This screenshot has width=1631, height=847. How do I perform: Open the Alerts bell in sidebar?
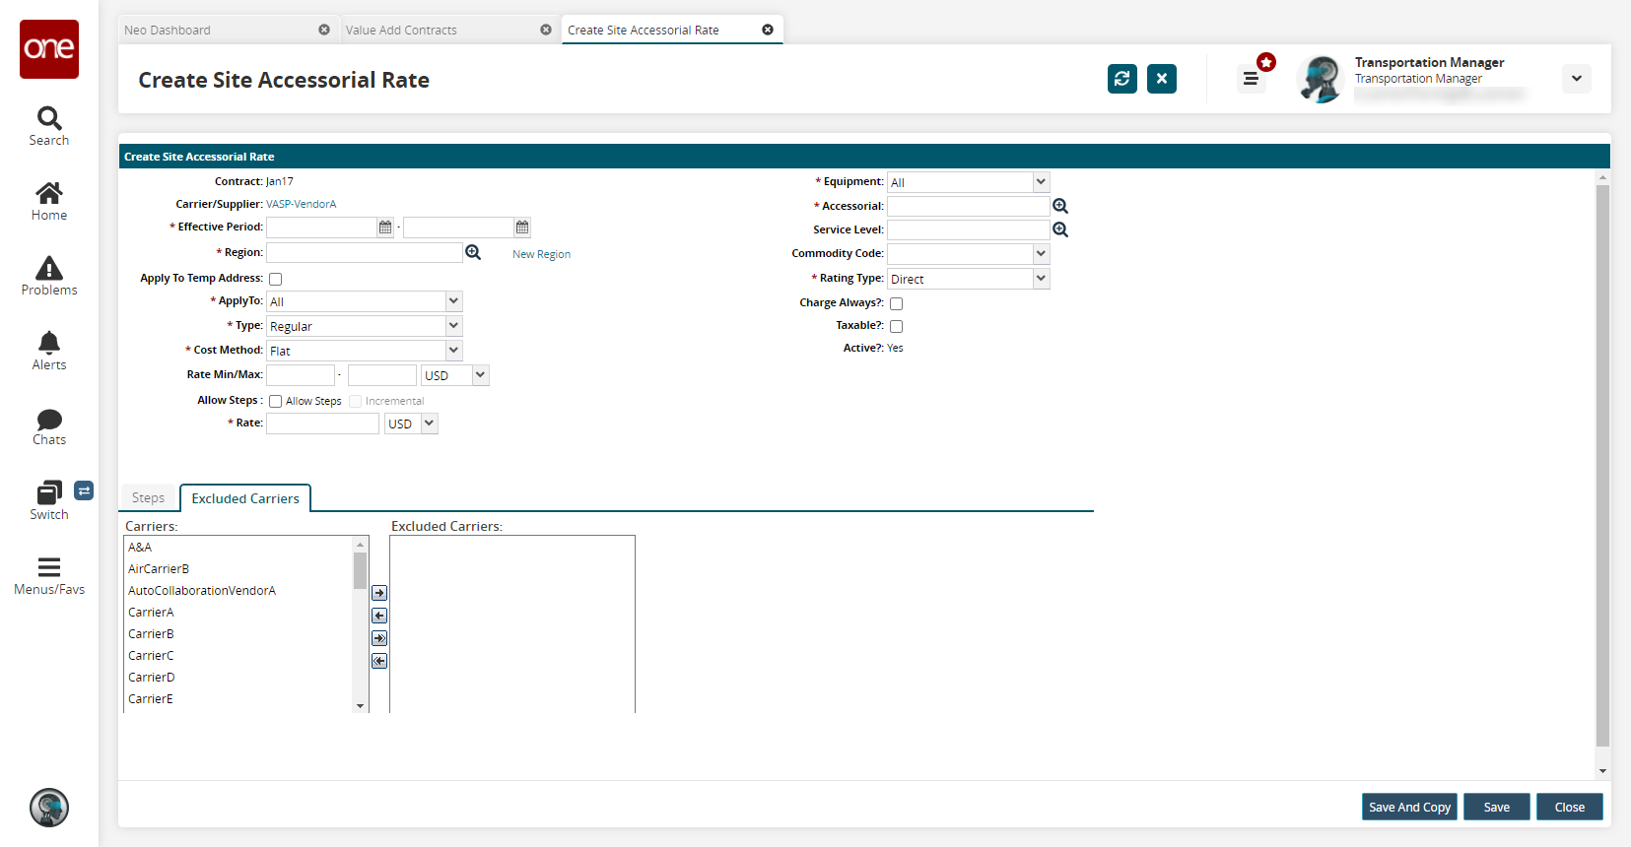[x=49, y=351]
